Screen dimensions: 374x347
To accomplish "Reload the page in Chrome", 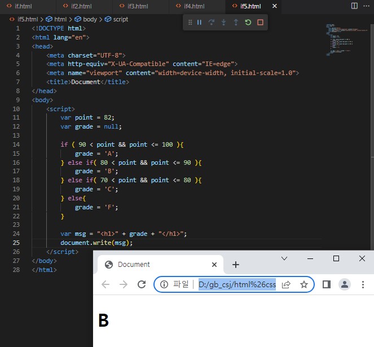I will [142, 284].
